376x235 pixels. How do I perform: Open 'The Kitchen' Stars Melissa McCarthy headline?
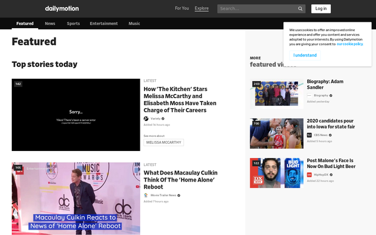click(x=180, y=99)
